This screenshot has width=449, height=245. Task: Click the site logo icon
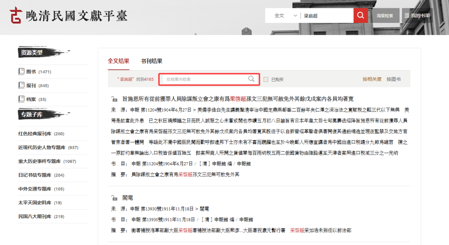pos(16,15)
